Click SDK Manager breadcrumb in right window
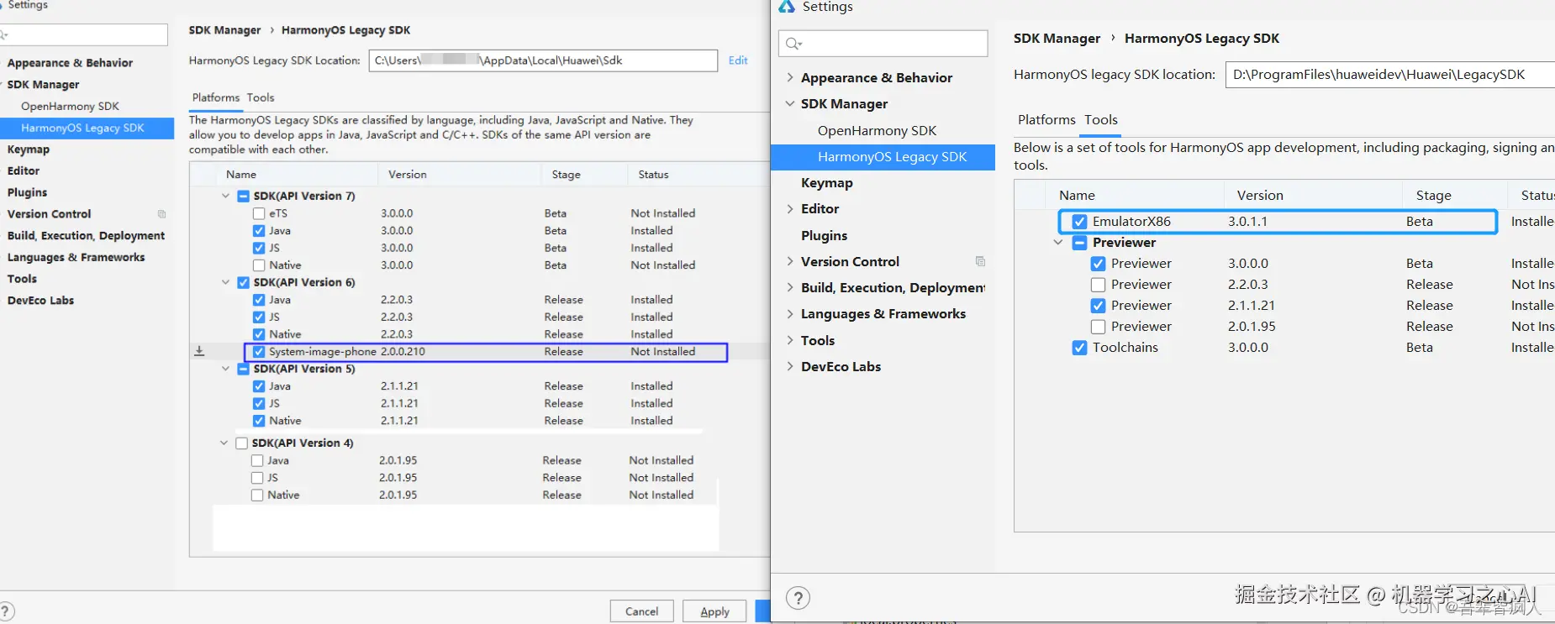Screen dimensions: 1555x624 point(1057,39)
